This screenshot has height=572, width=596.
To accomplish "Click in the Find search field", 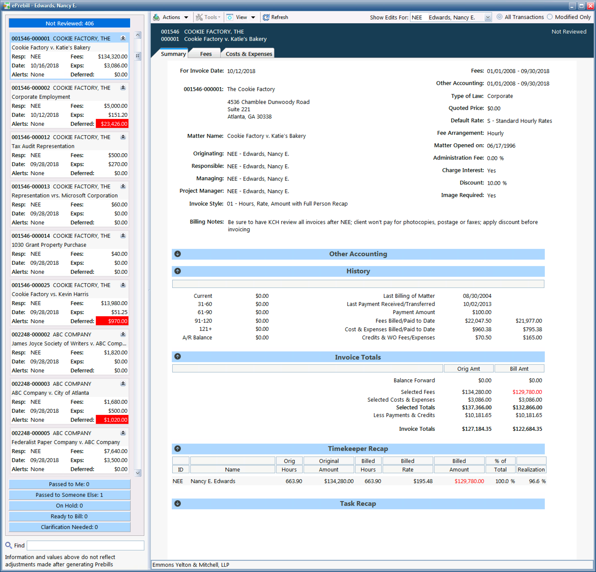I will pos(85,545).
